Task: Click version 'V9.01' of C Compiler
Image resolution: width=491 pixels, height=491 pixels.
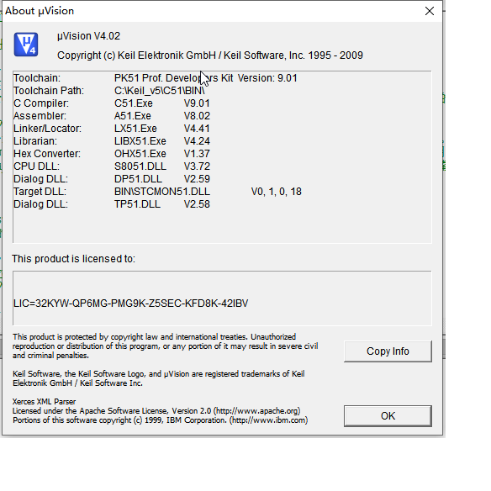Action: (197, 103)
